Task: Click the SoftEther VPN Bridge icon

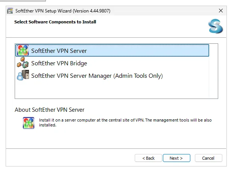Action: pos(23,63)
